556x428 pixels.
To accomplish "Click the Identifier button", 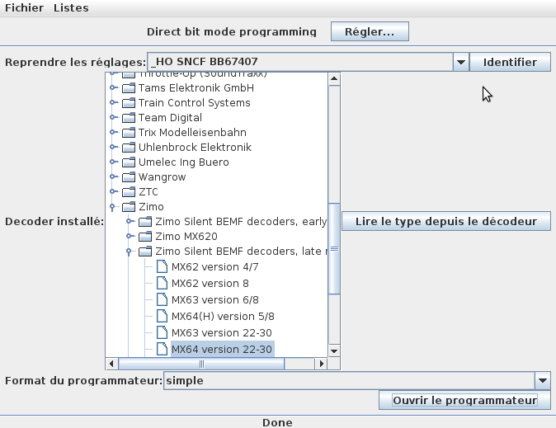I will pyautogui.click(x=510, y=62).
